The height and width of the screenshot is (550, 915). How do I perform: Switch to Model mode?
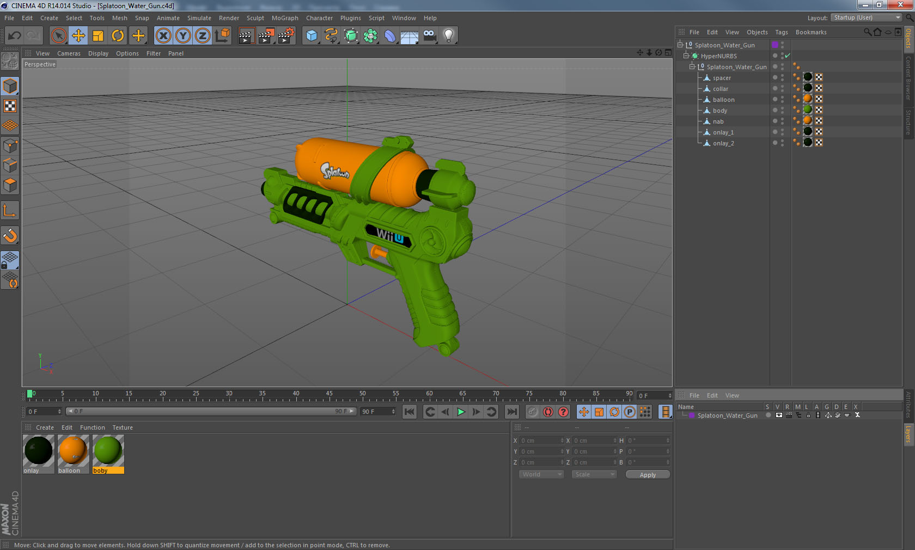pos(10,86)
